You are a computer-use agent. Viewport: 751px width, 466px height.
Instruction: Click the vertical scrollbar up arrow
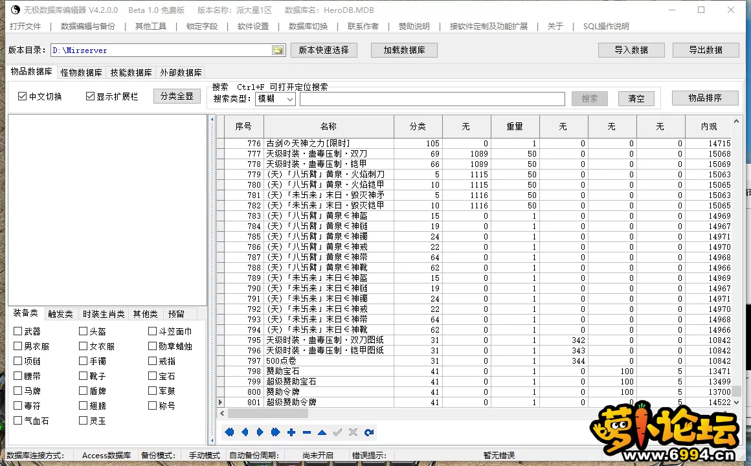point(737,122)
